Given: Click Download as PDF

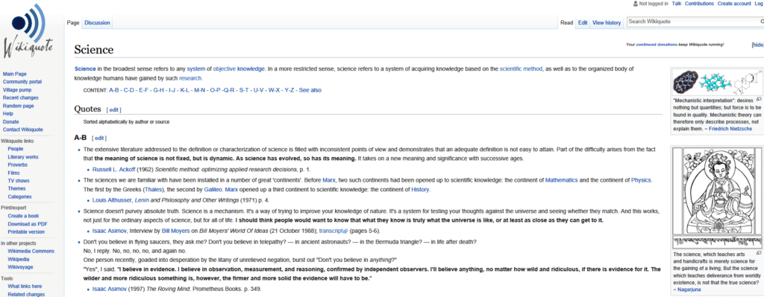Looking at the screenshot, I should click(x=28, y=224).
